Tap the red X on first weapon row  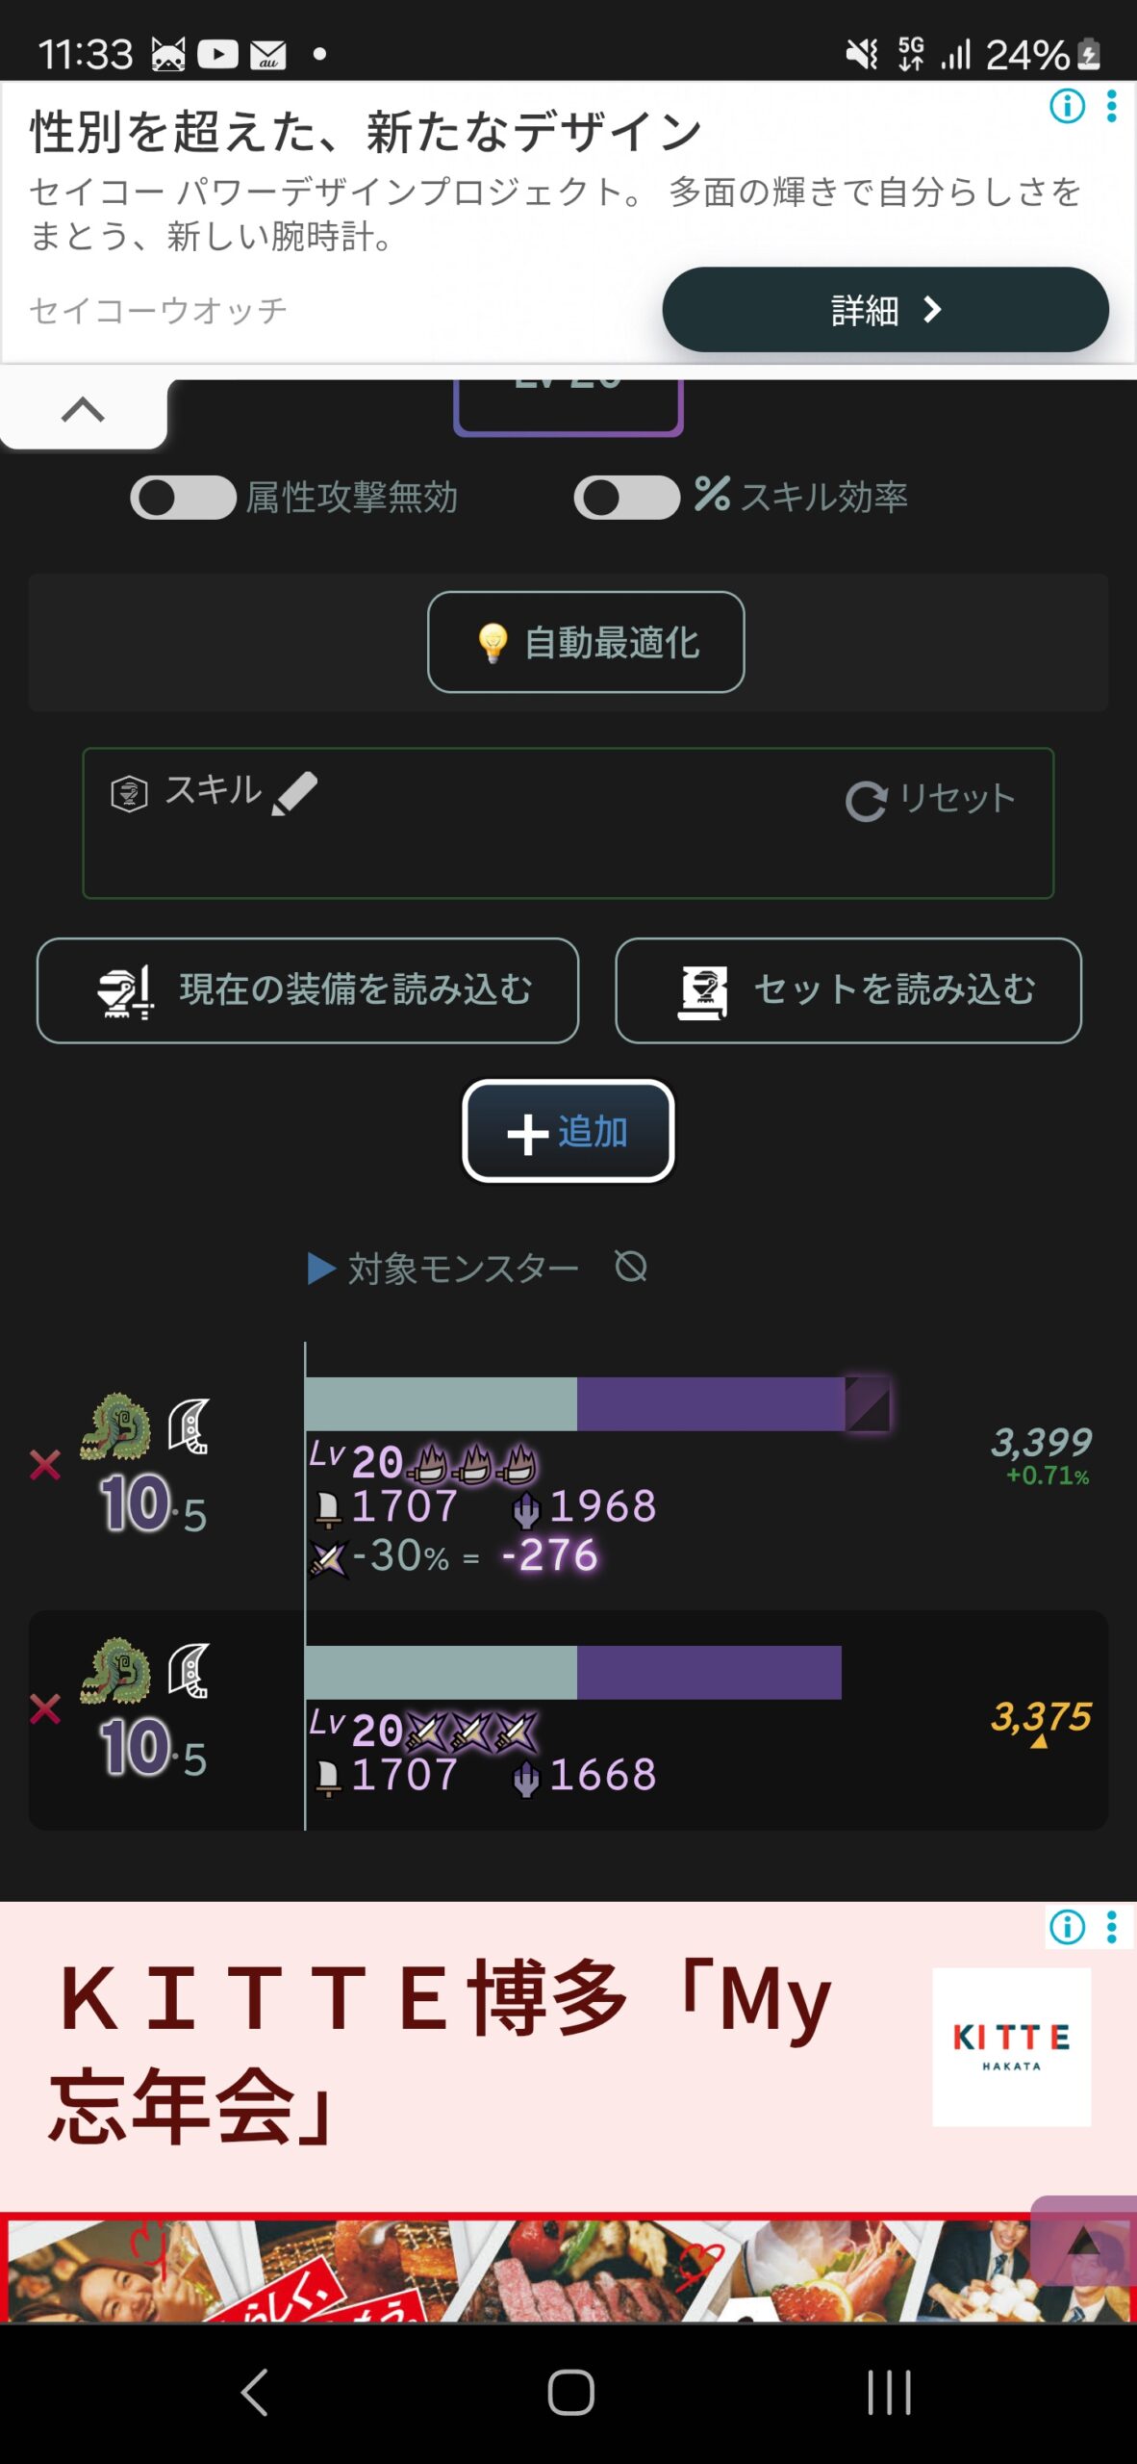click(45, 1465)
